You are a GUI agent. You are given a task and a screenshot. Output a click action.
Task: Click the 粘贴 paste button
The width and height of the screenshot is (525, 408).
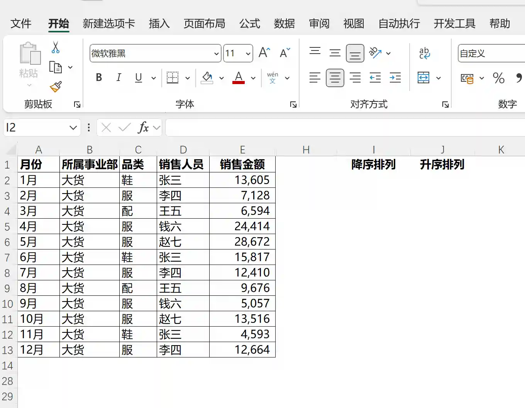[x=29, y=62]
